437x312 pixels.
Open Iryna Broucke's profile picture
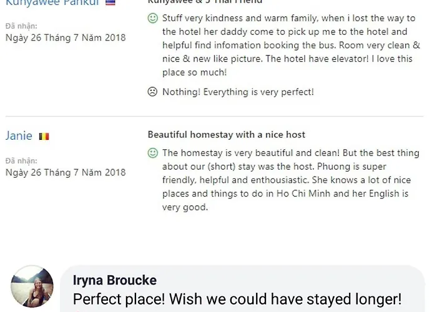tap(32, 287)
